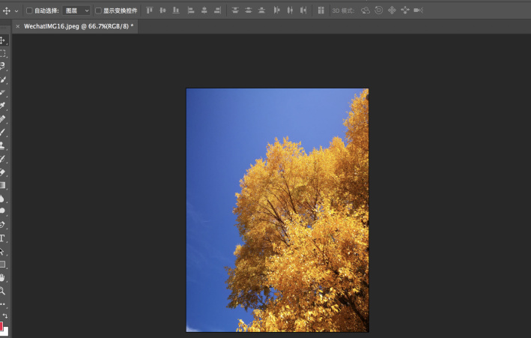Click the 3D orbit rotate icon
531x338 pixels.
point(365,10)
